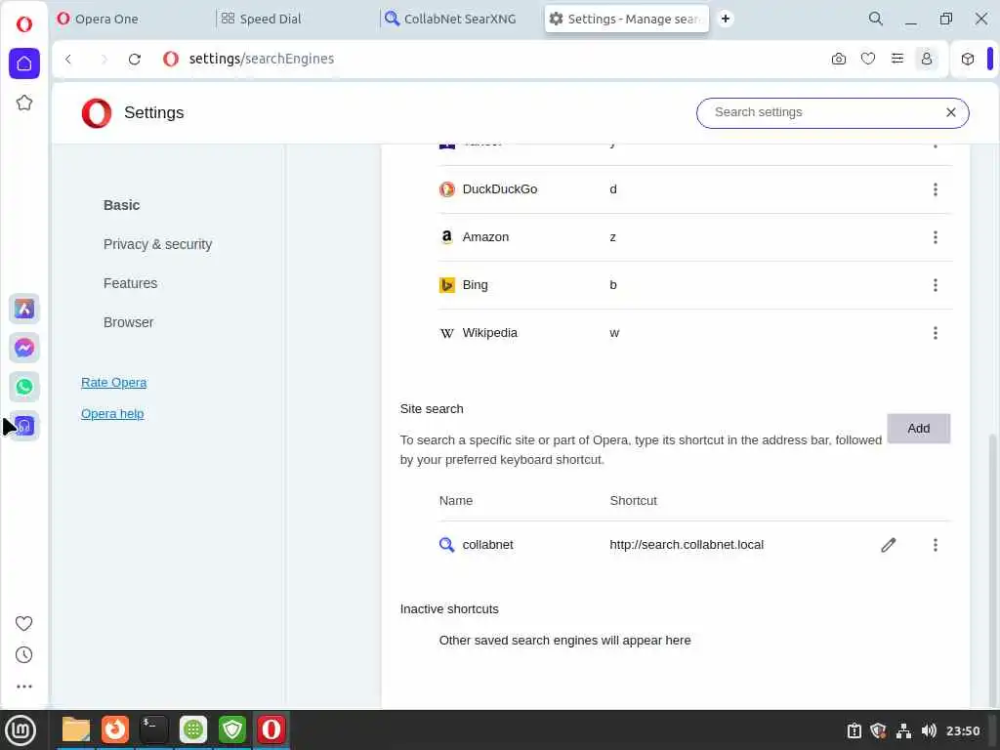Open account profile icon
The image size is (1000, 750).
tap(927, 59)
